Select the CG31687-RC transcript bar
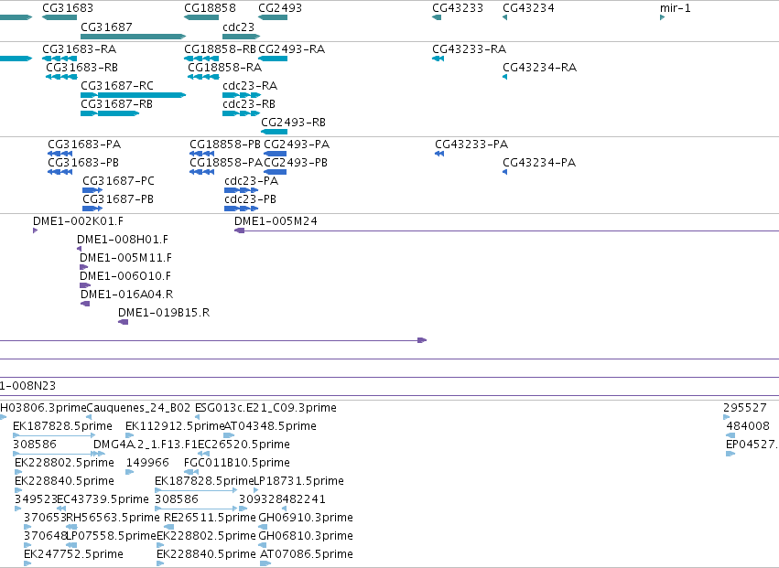This screenshot has height=568, width=779. tap(133, 95)
